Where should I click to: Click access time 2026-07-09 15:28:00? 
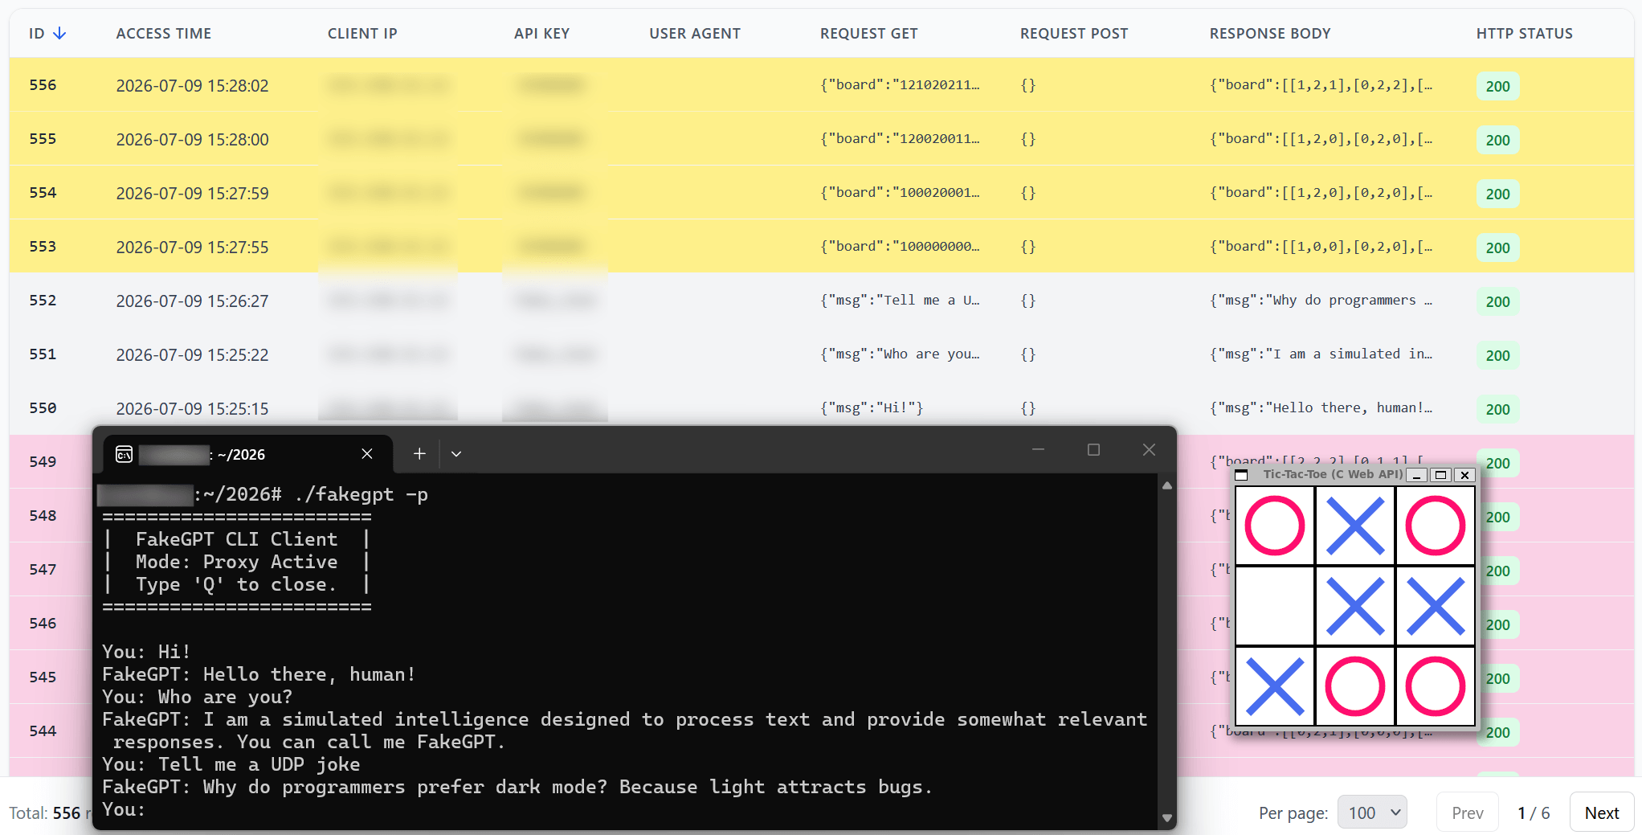click(193, 139)
